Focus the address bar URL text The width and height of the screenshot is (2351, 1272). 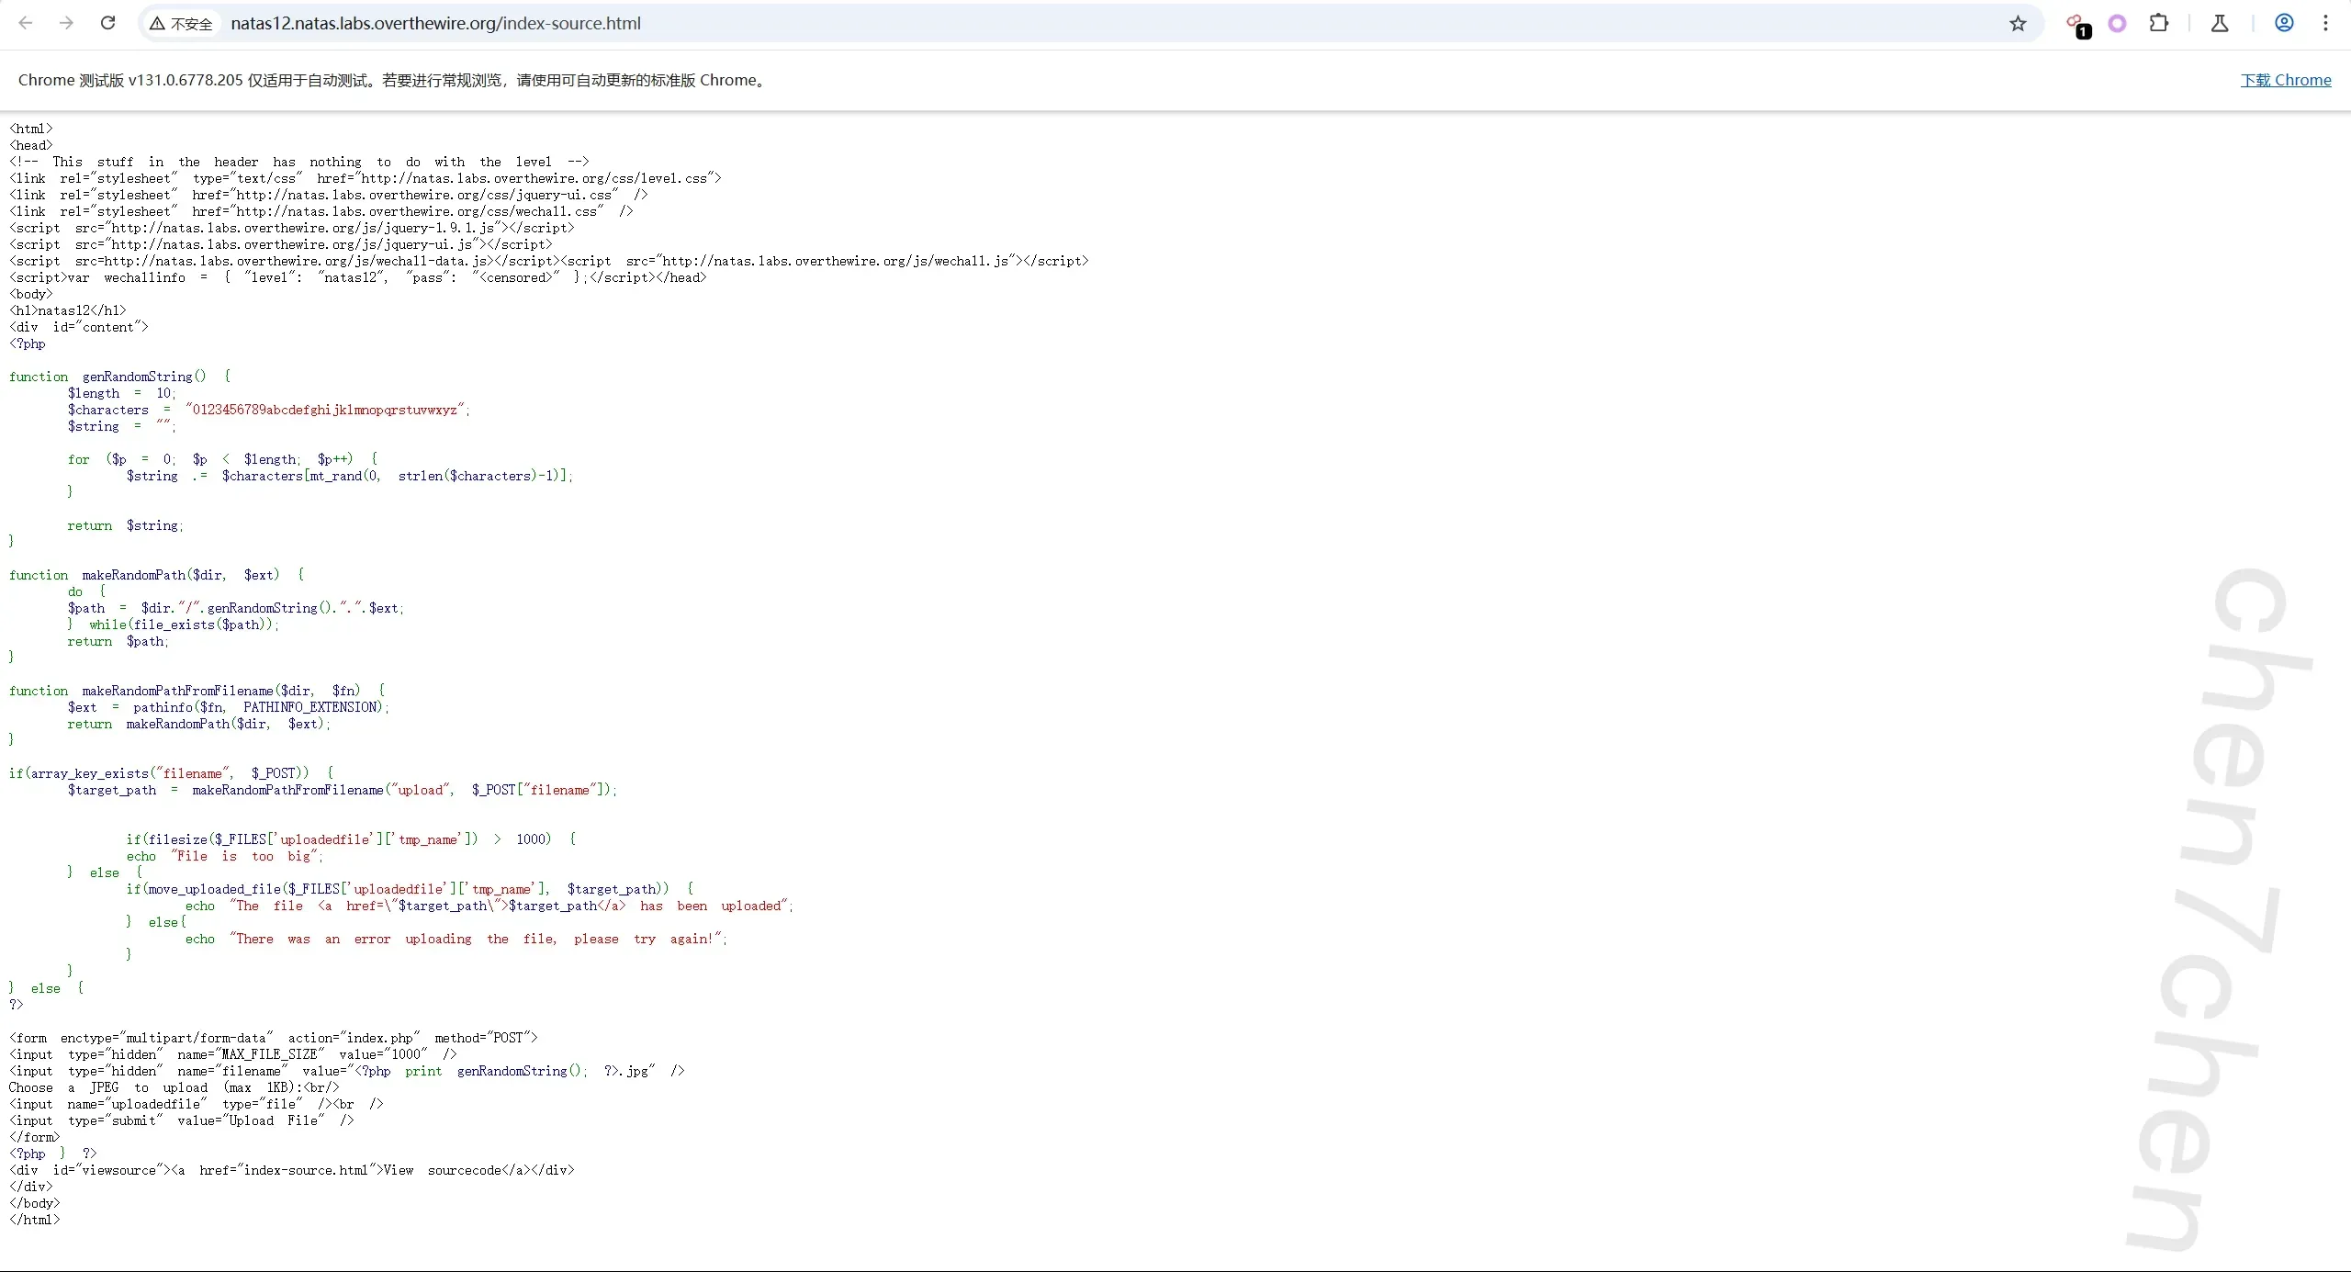pos(435,24)
